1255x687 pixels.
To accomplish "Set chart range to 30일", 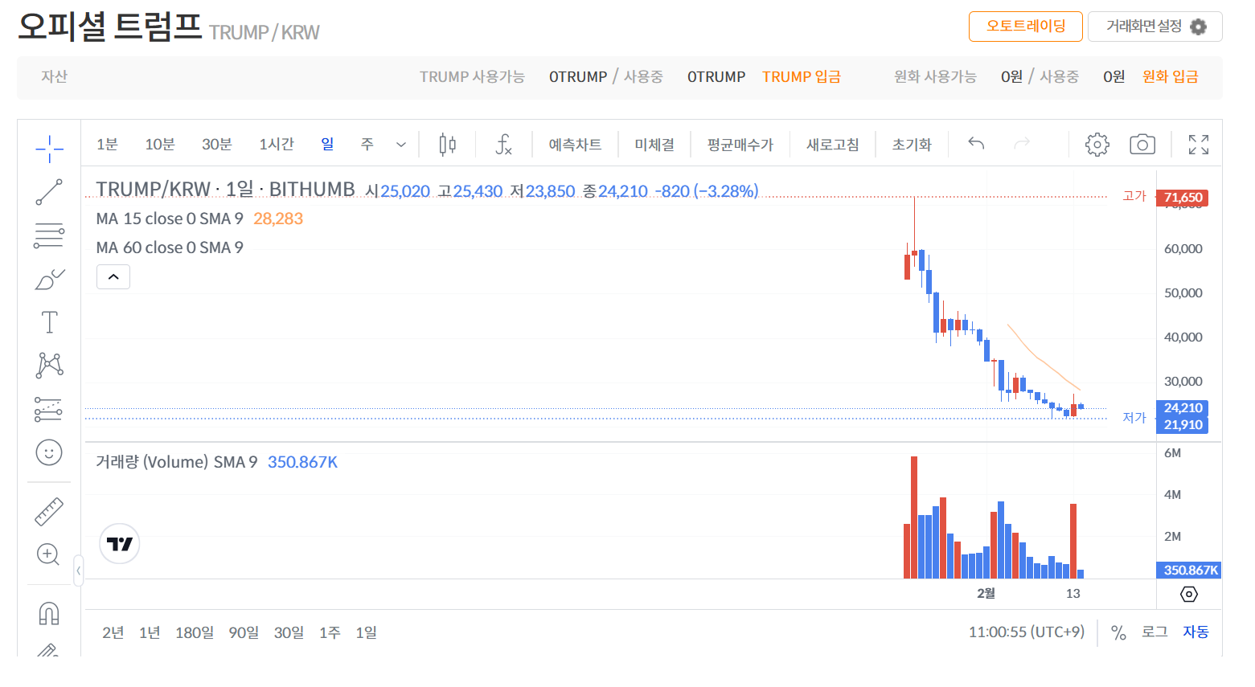I will tap(289, 633).
